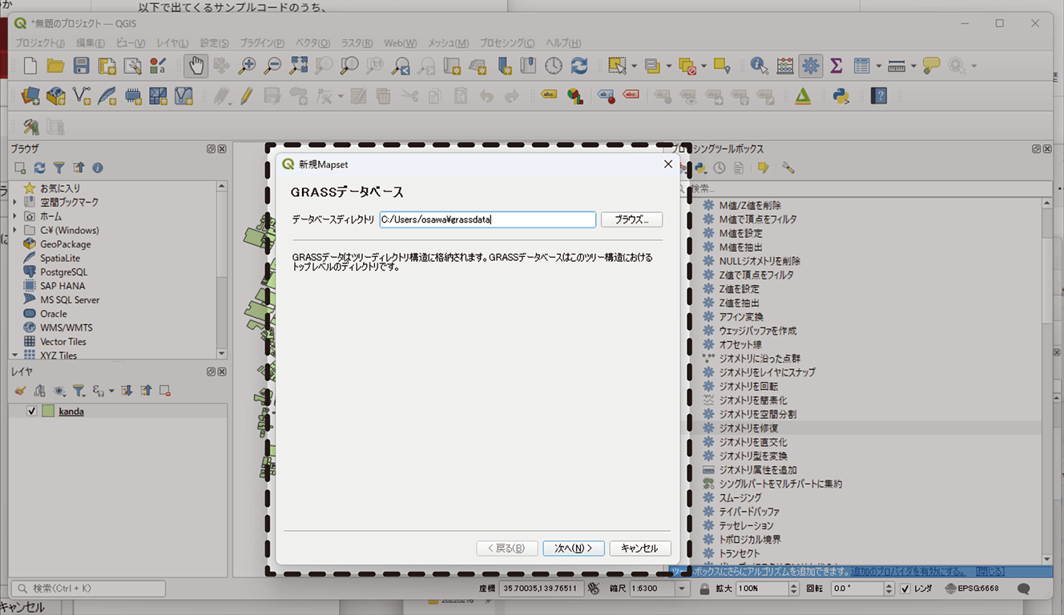Save project using the floppy disk icon
The width and height of the screenshot is (1064, 615).
tap(81, 66)
